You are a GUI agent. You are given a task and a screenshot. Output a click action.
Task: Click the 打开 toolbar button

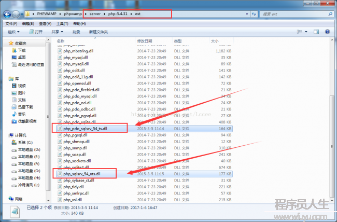pos(36,32)
